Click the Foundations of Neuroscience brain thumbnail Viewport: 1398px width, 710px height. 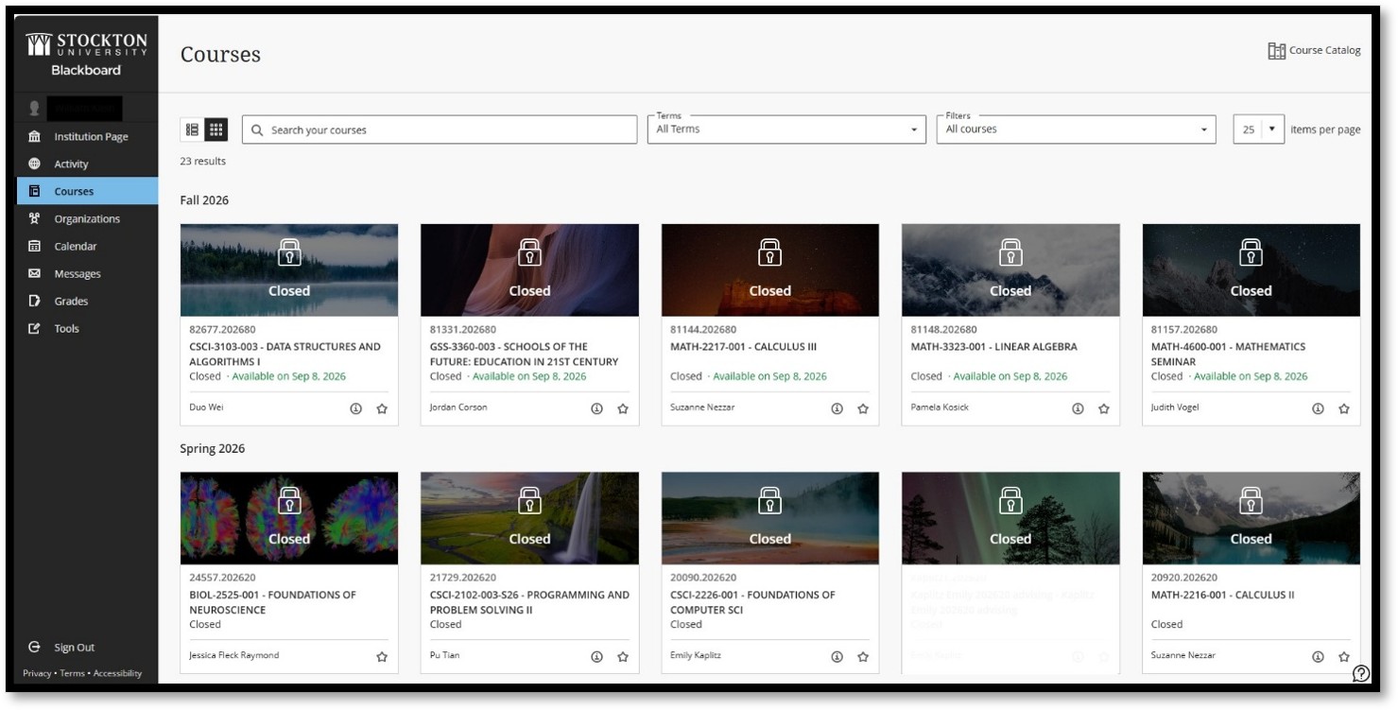pos(289,518)
